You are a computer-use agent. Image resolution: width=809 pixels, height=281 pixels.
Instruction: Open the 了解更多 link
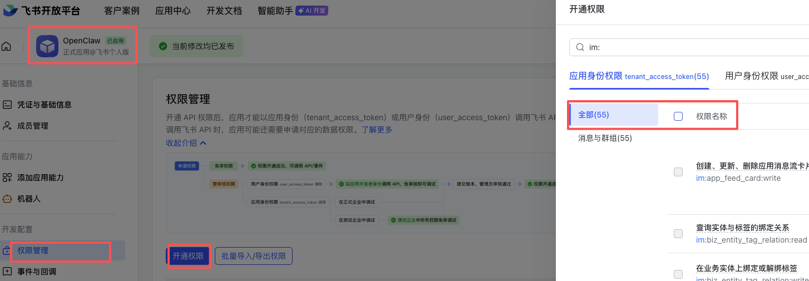point(377,130)
